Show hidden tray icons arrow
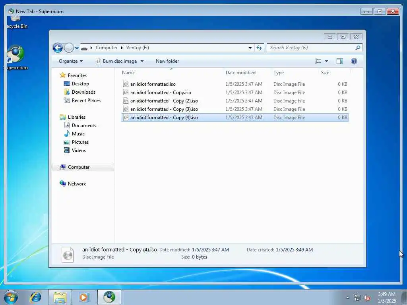The width and height of the screenshot is (407, 305). tap(347, 298)
